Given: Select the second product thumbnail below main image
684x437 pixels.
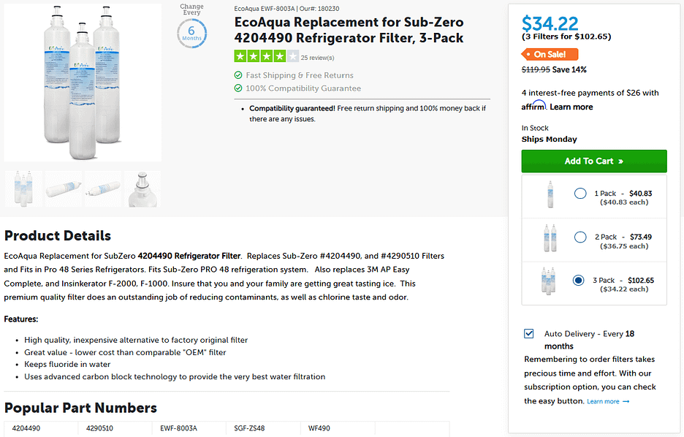Looking at the screenshot, I should click(63, 189).
